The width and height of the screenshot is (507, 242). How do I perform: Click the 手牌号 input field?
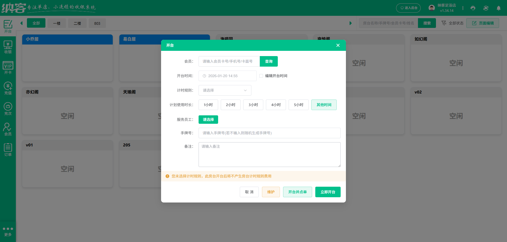269,133
